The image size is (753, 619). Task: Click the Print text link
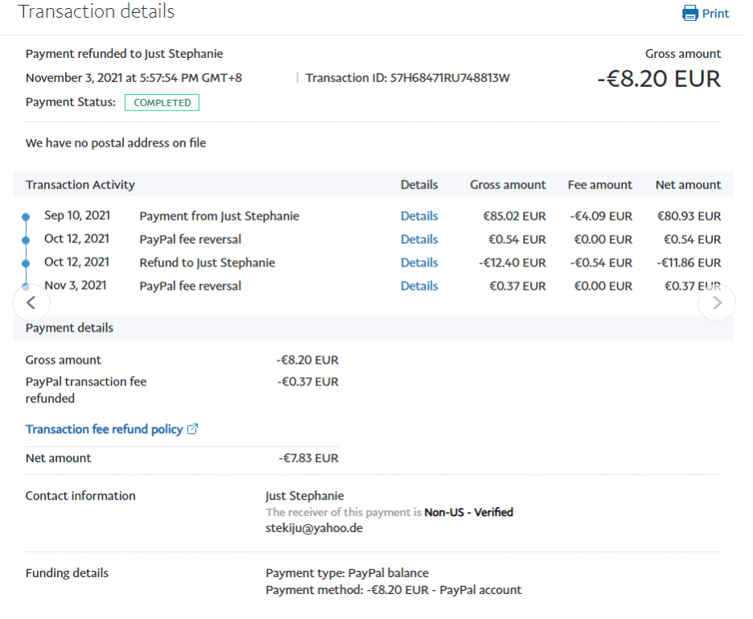point(715,14)
